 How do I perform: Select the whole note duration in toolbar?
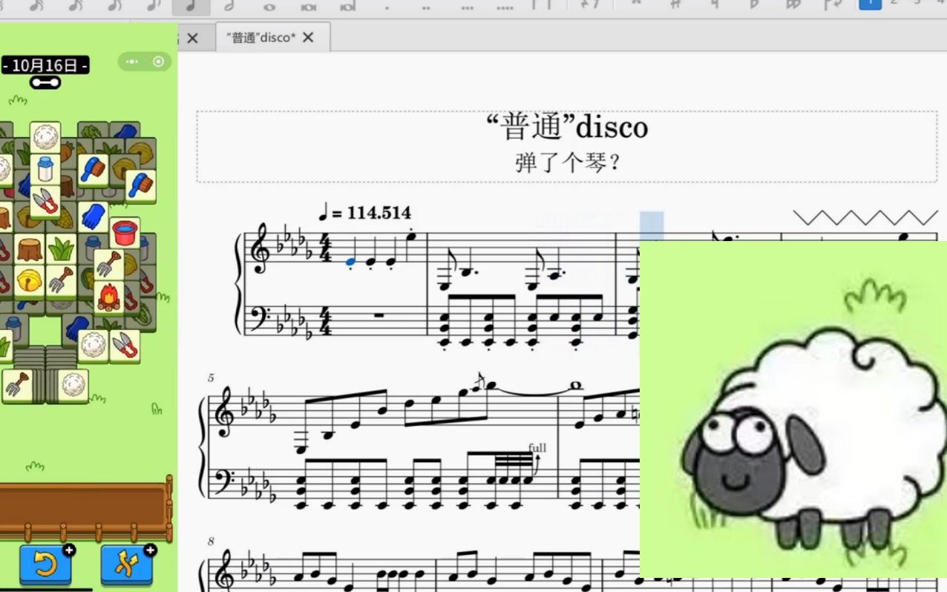[x=269, y=7]
